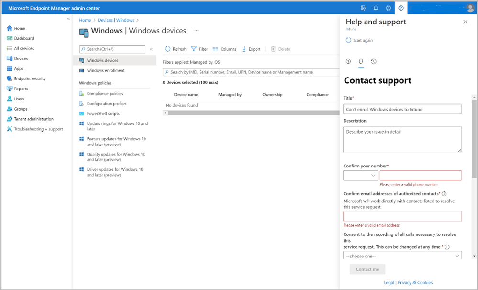Click Start again in Help panel
Viewport: 478px width, 290px height.
tap(359, 40)
